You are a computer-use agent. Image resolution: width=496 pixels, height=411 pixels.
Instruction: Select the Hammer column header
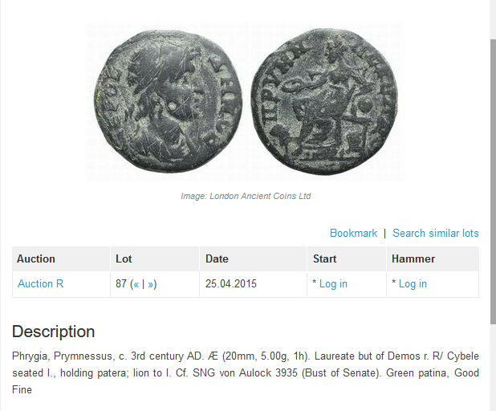click(x=413, y=258)
